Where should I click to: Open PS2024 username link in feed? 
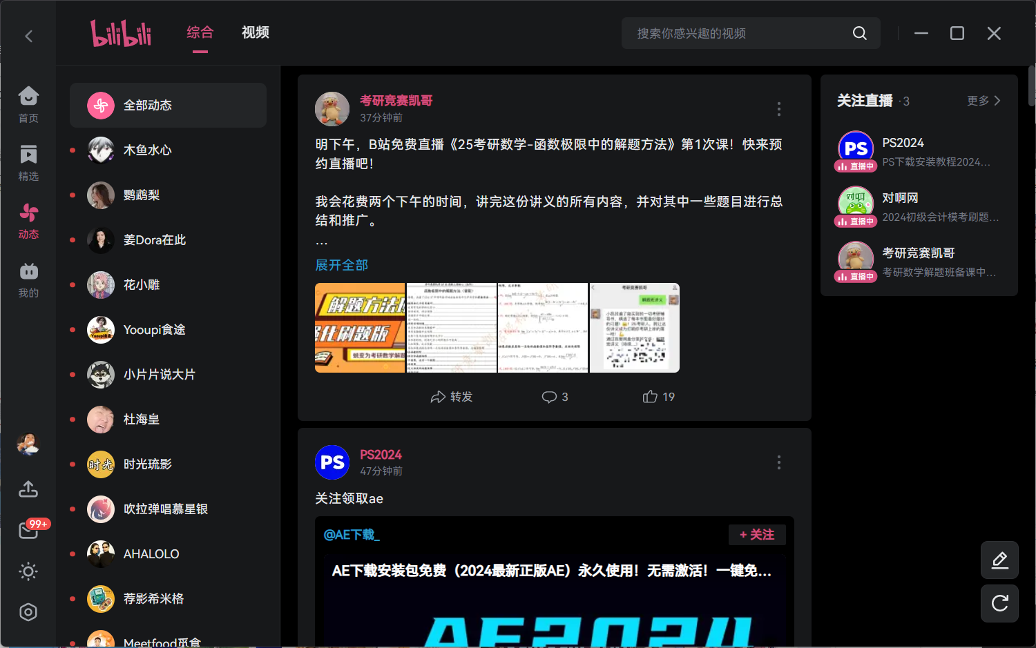click(x=381, y=455)
